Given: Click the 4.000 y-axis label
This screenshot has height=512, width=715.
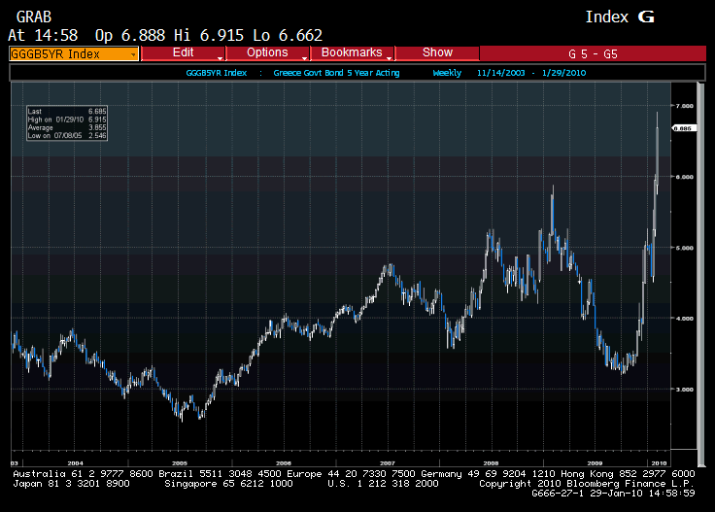Looking at the screenshot, I should (x=685, y=319).
